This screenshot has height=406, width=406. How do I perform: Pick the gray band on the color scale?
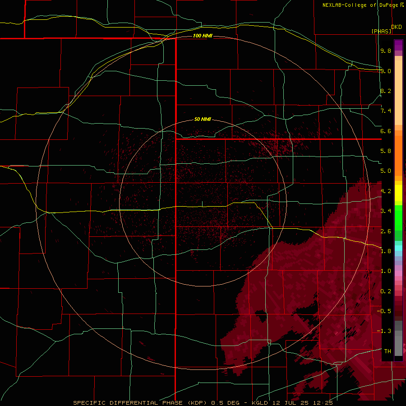pos(398,339)
